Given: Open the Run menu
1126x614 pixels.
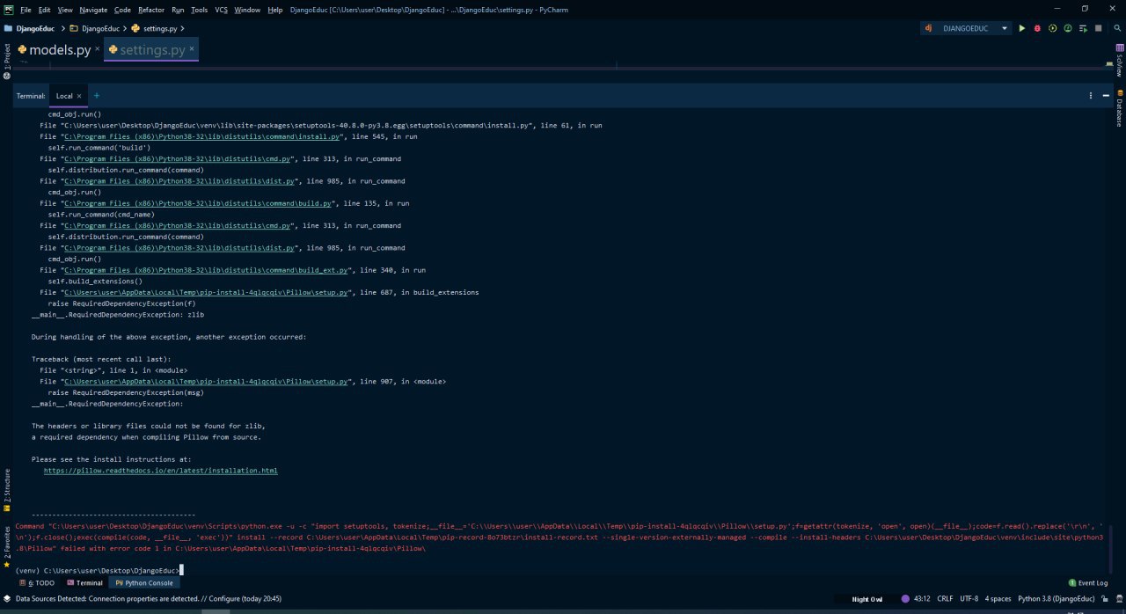Looking at the screenshot, I should 178,9.
